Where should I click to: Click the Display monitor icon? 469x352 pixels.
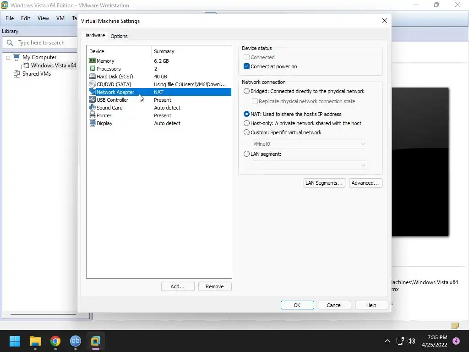pyautogui.click(x=93, y=123)
